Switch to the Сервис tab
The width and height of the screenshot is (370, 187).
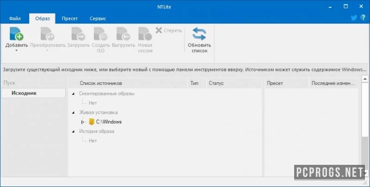click(98, 18)
